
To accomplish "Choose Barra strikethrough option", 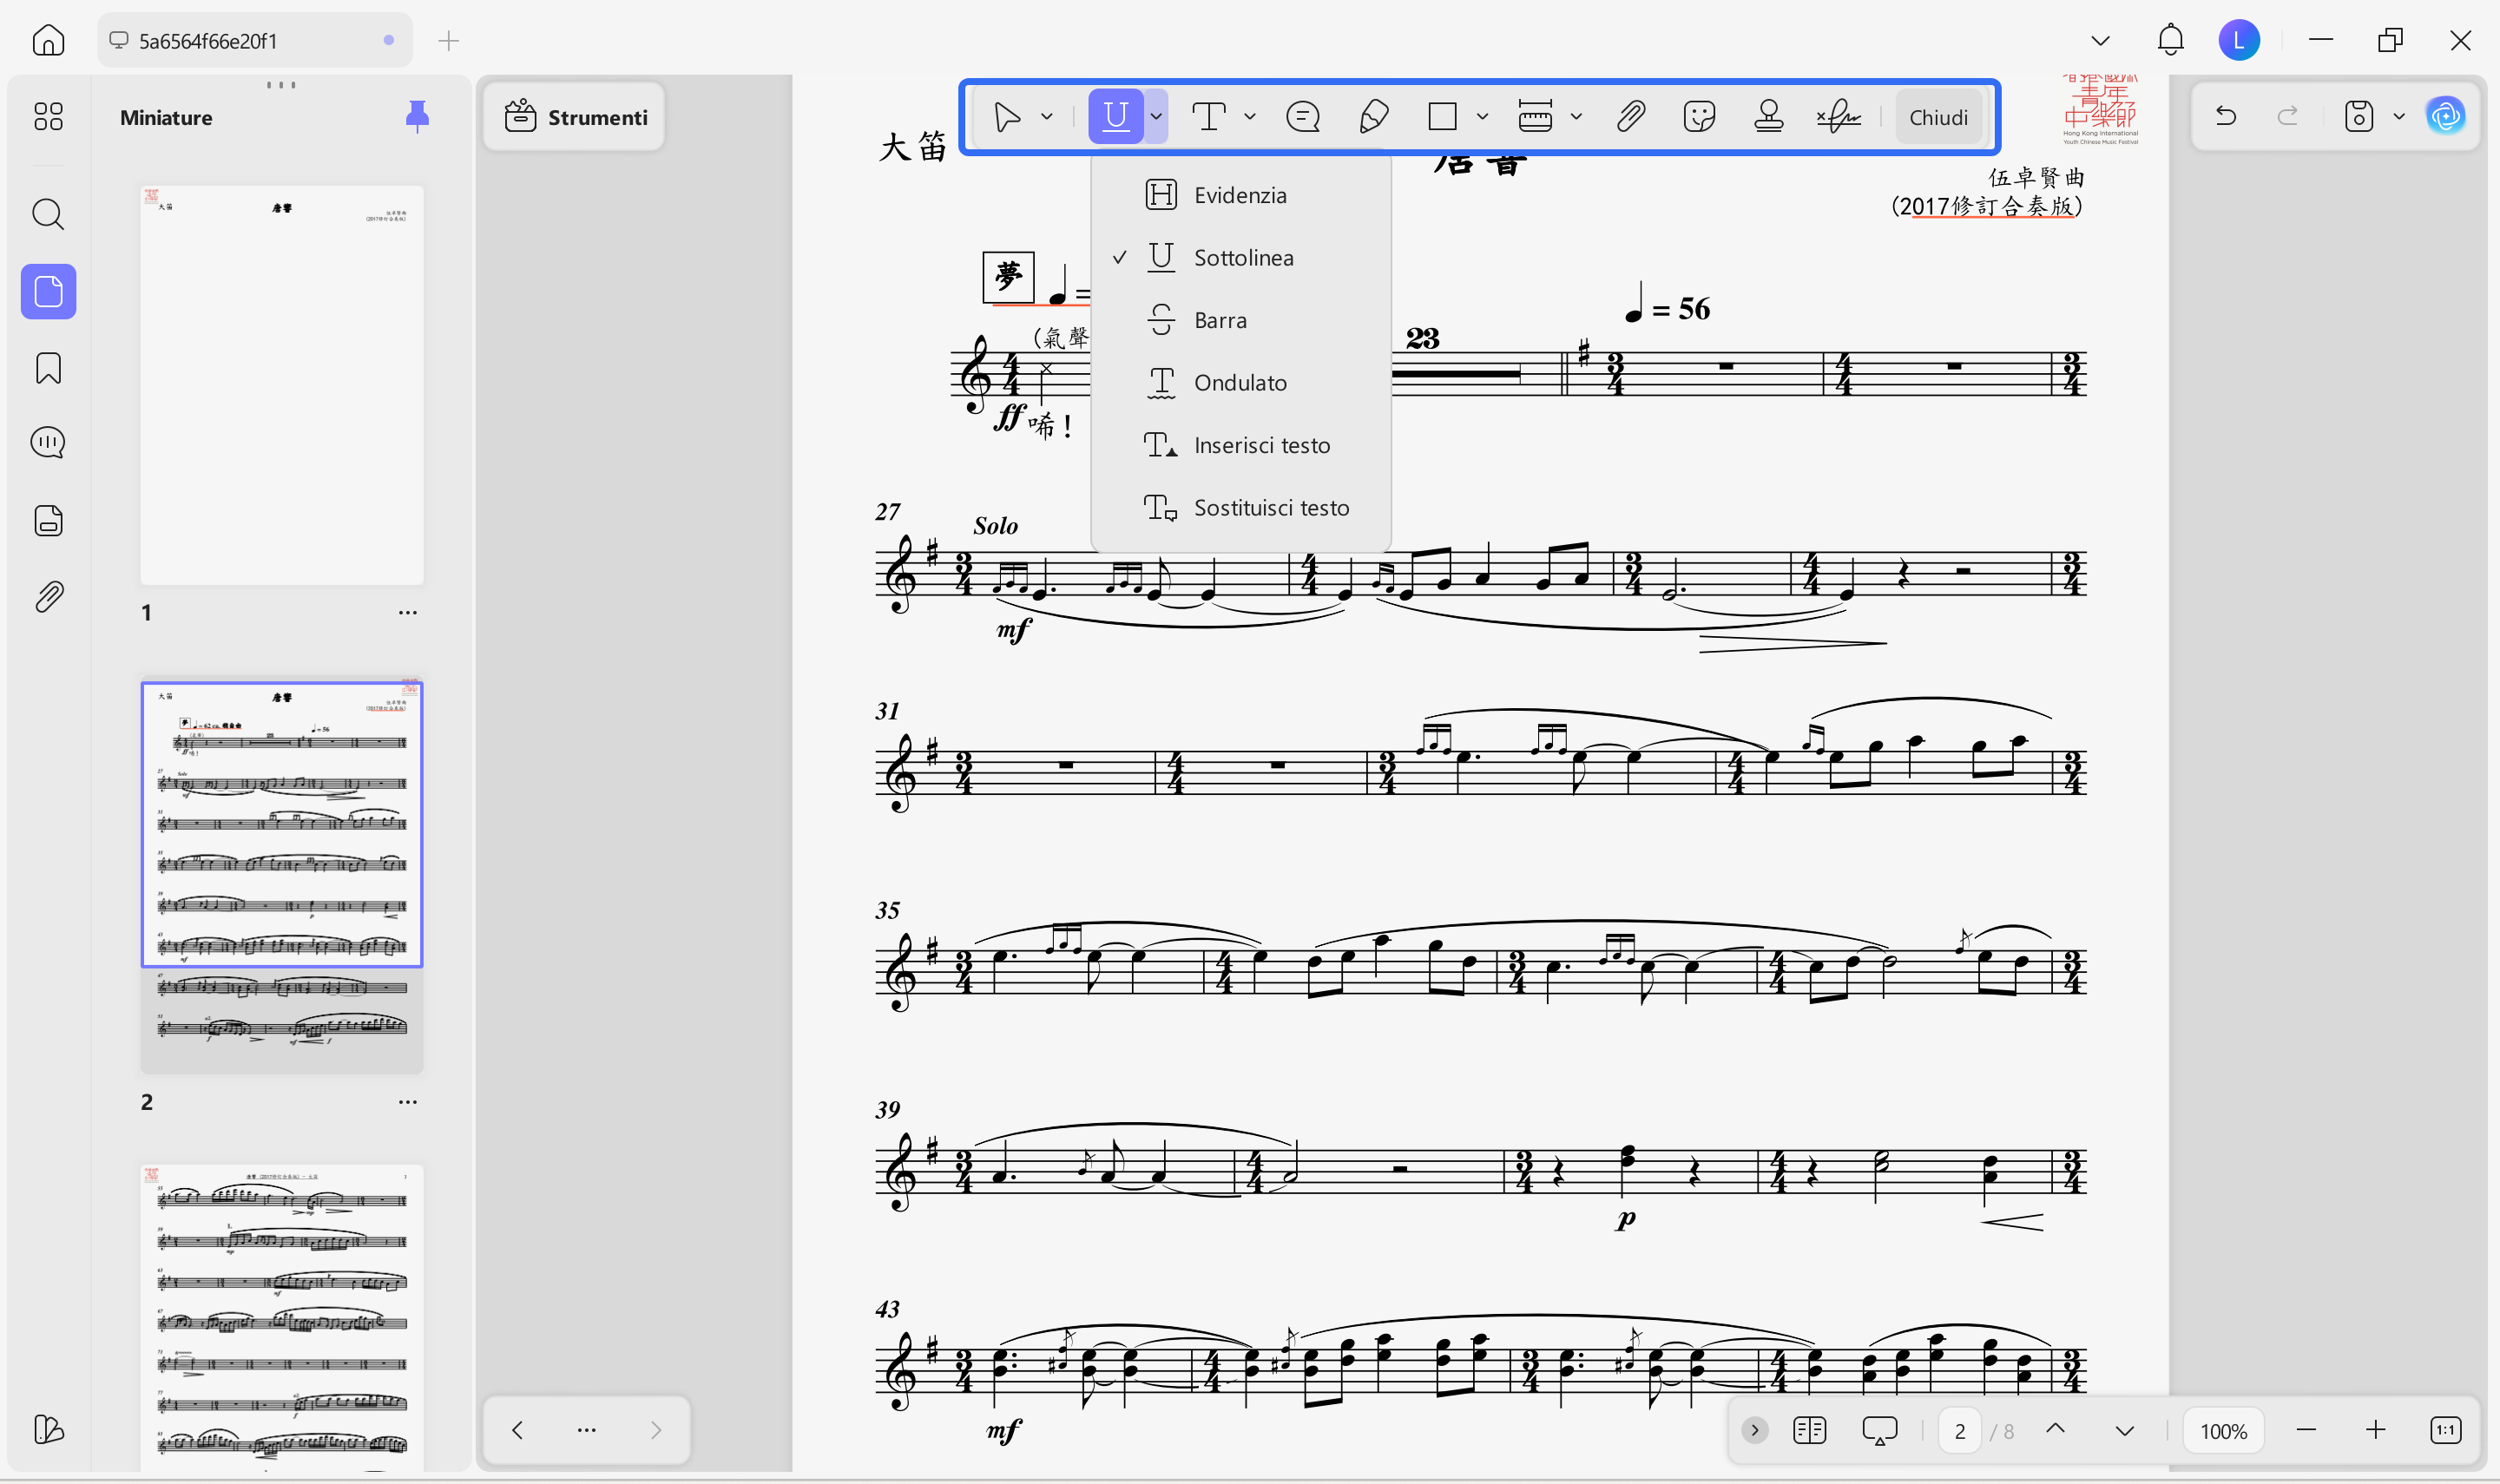I will pos(1240,320).
